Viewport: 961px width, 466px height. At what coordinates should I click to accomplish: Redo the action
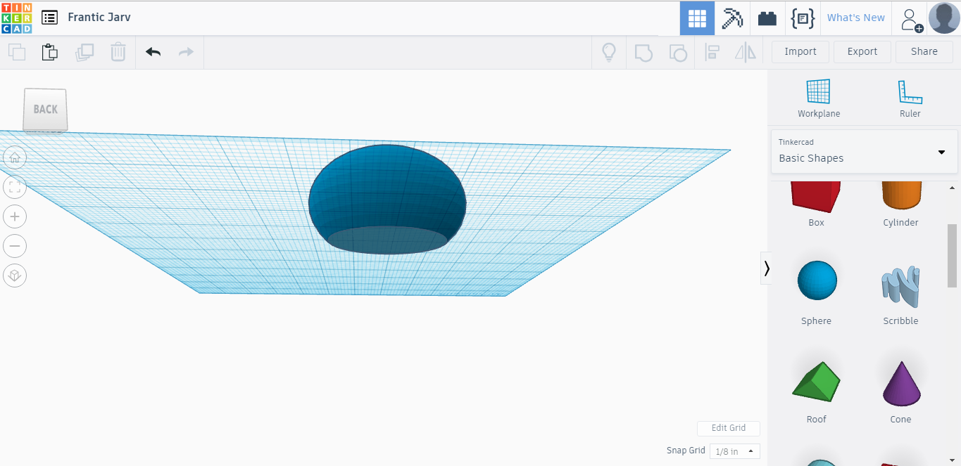pyautogui.click(x=186, y=52)
